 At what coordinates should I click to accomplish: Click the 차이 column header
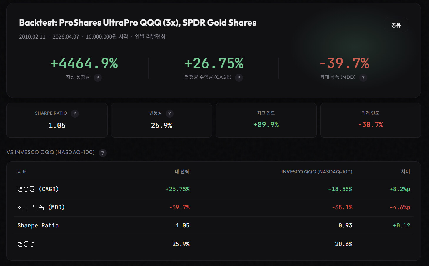coord(405,172)
